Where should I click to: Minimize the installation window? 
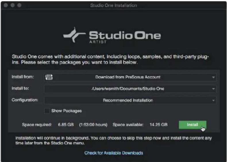click(13, 5)
